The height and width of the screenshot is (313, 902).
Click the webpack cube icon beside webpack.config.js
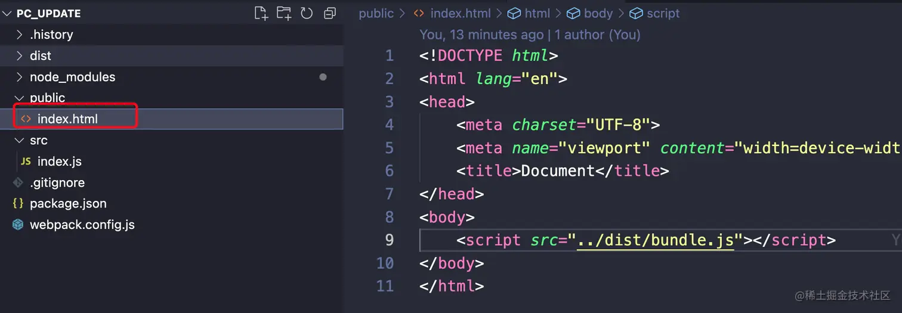point(18,225)
